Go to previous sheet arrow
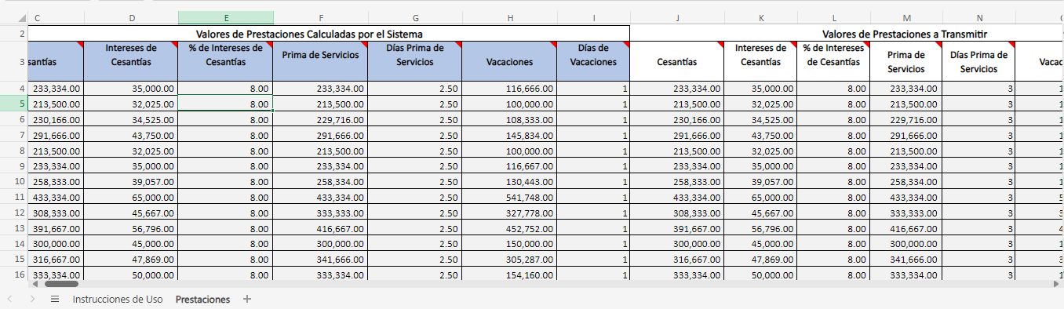This screenshot has height=309, width=1064. tap(10, 300)
